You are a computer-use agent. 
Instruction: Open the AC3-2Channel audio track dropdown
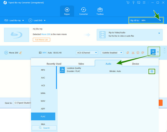87,53
